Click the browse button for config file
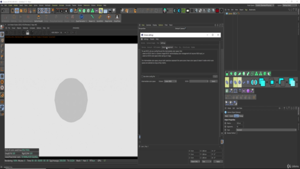 coord(215,77)
